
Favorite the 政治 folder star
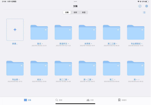point(46,66)
